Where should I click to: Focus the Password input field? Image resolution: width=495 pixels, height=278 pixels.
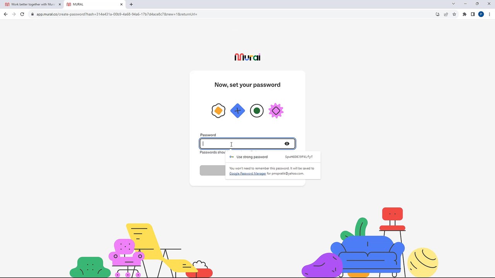pos(247,144)
